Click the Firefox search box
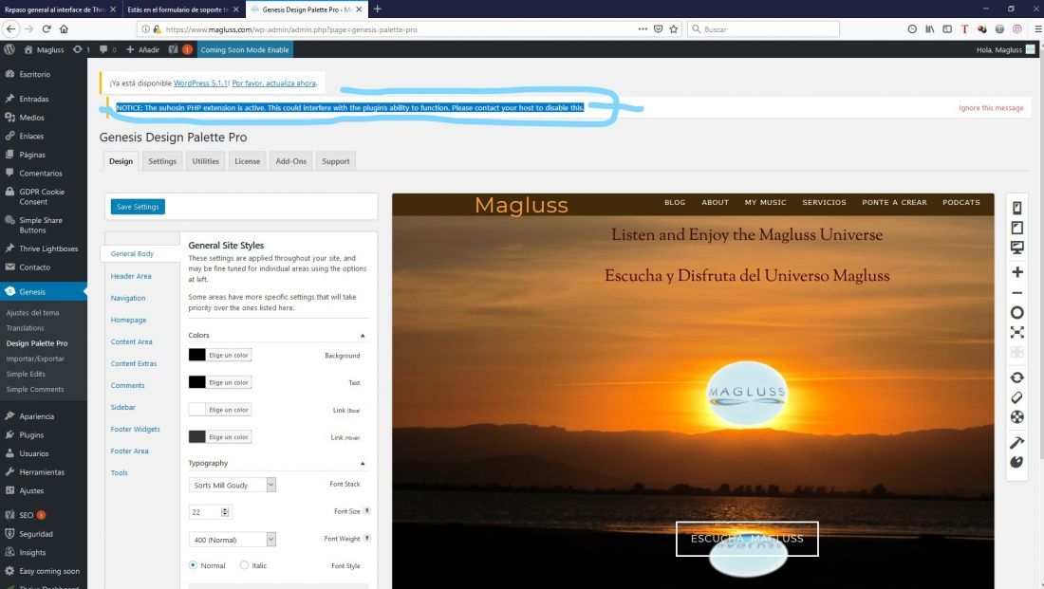The height and width of the screenshot is (589, 1044). point(763,28)
